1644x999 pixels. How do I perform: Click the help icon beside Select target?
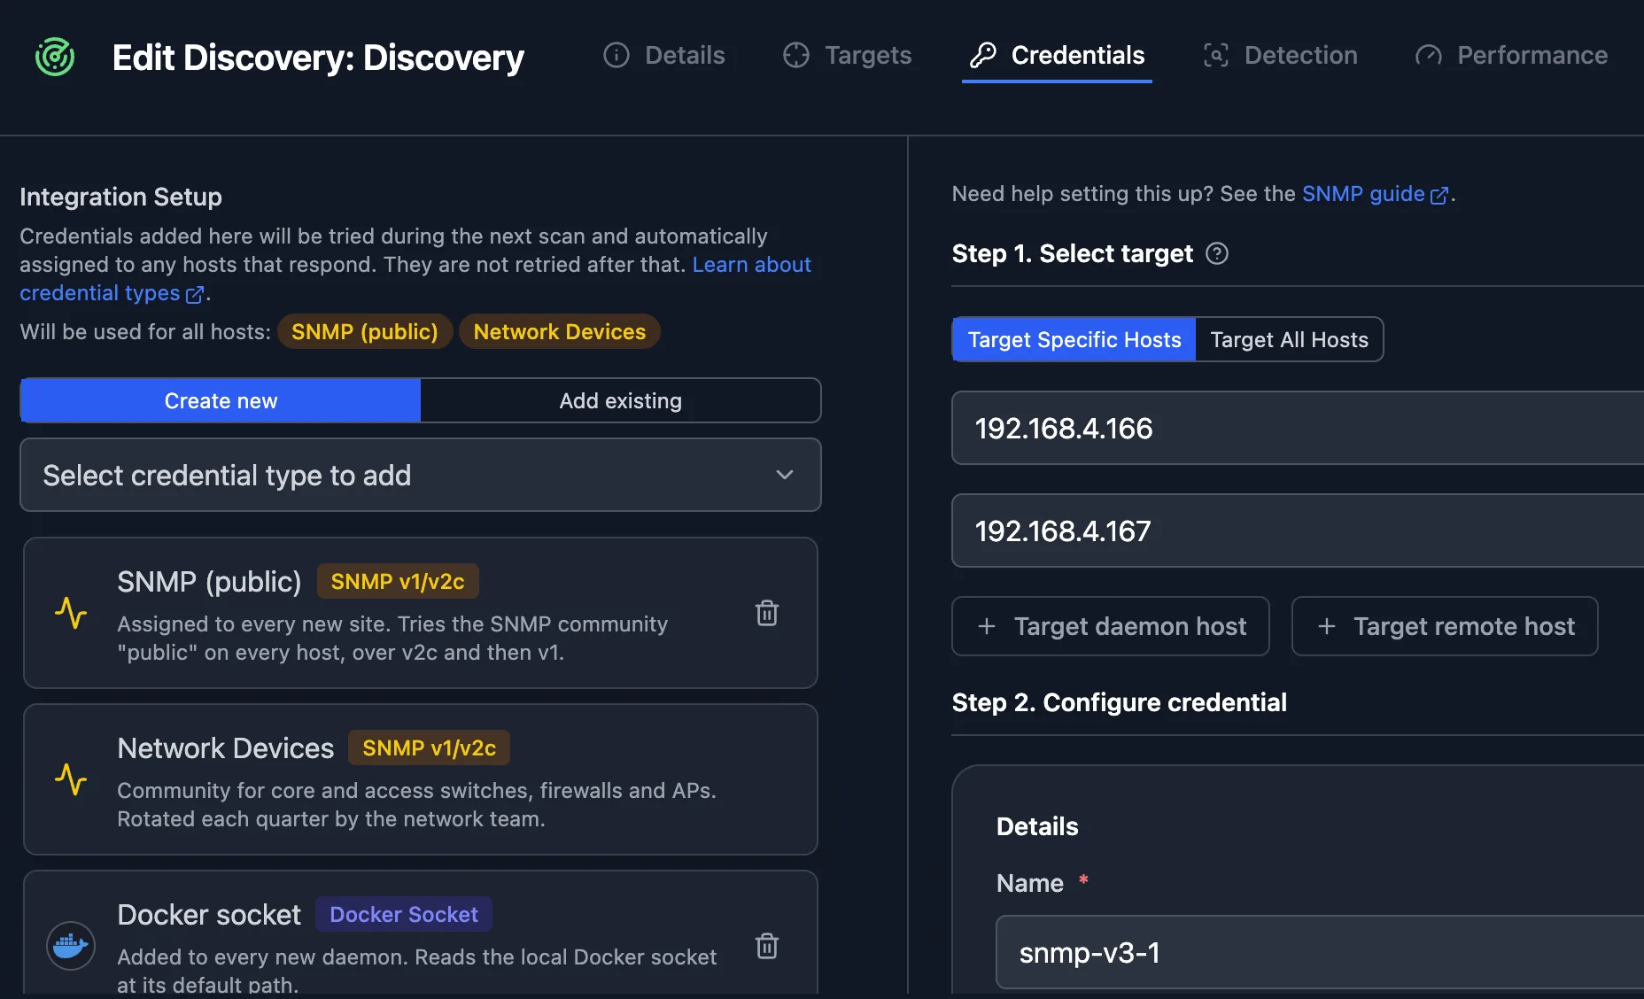1217,254
